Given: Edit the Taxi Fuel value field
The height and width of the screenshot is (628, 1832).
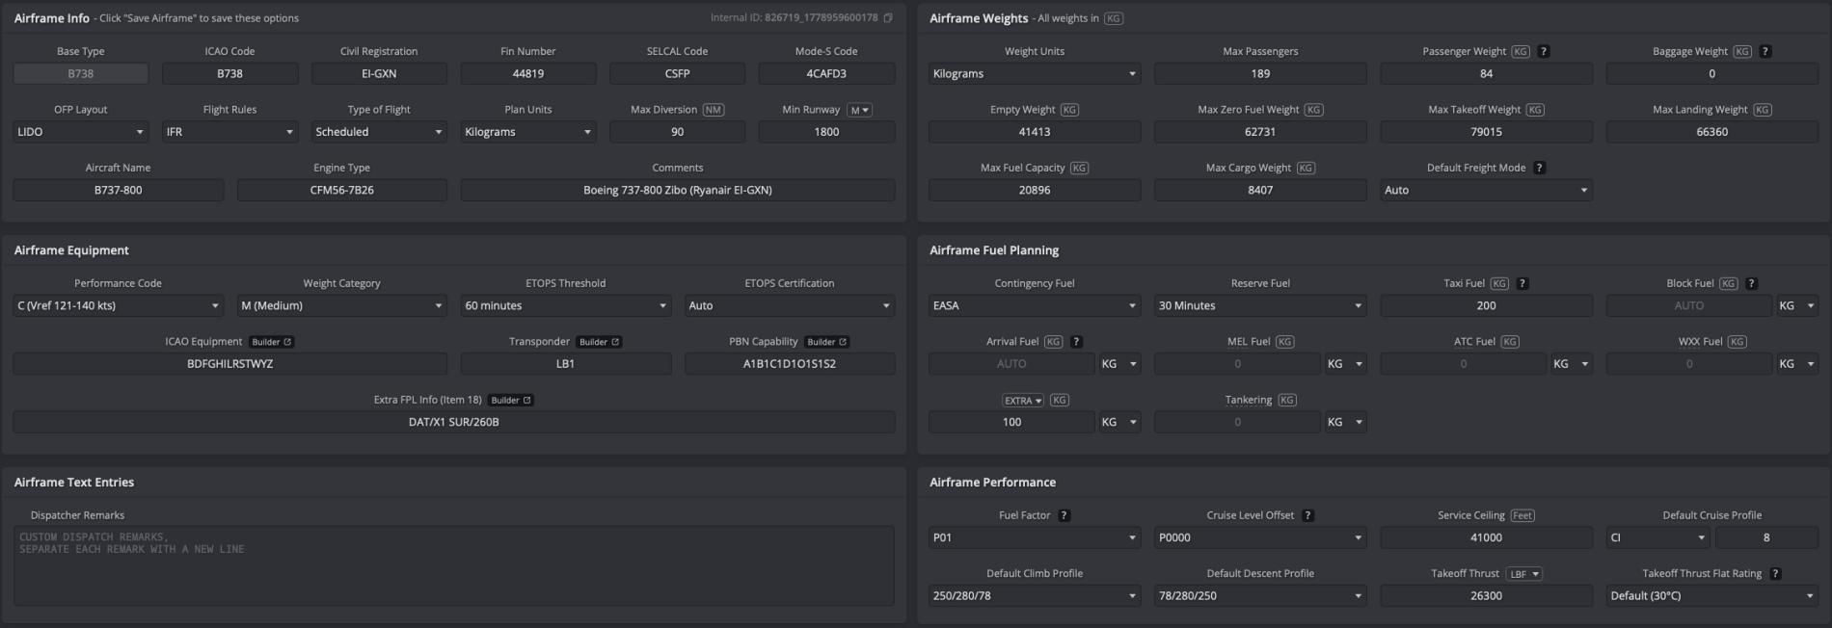Looking at the screenshot, I should pyautogui.click(x=1486, y=305).
